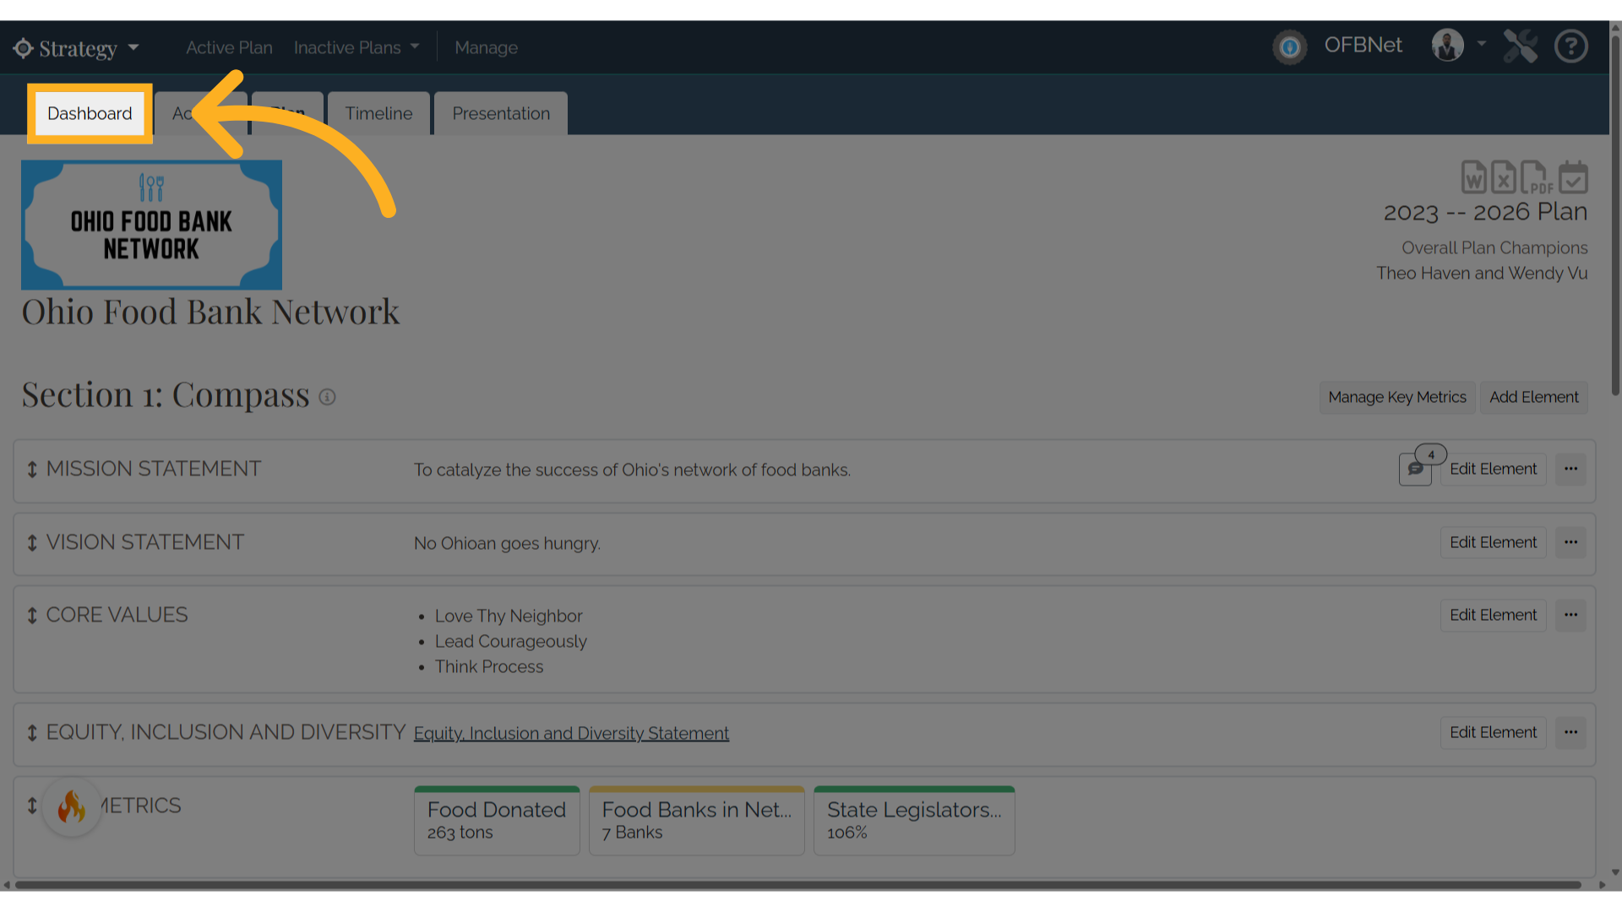Edit the Mission Statement element

(x=1493, y=469)
